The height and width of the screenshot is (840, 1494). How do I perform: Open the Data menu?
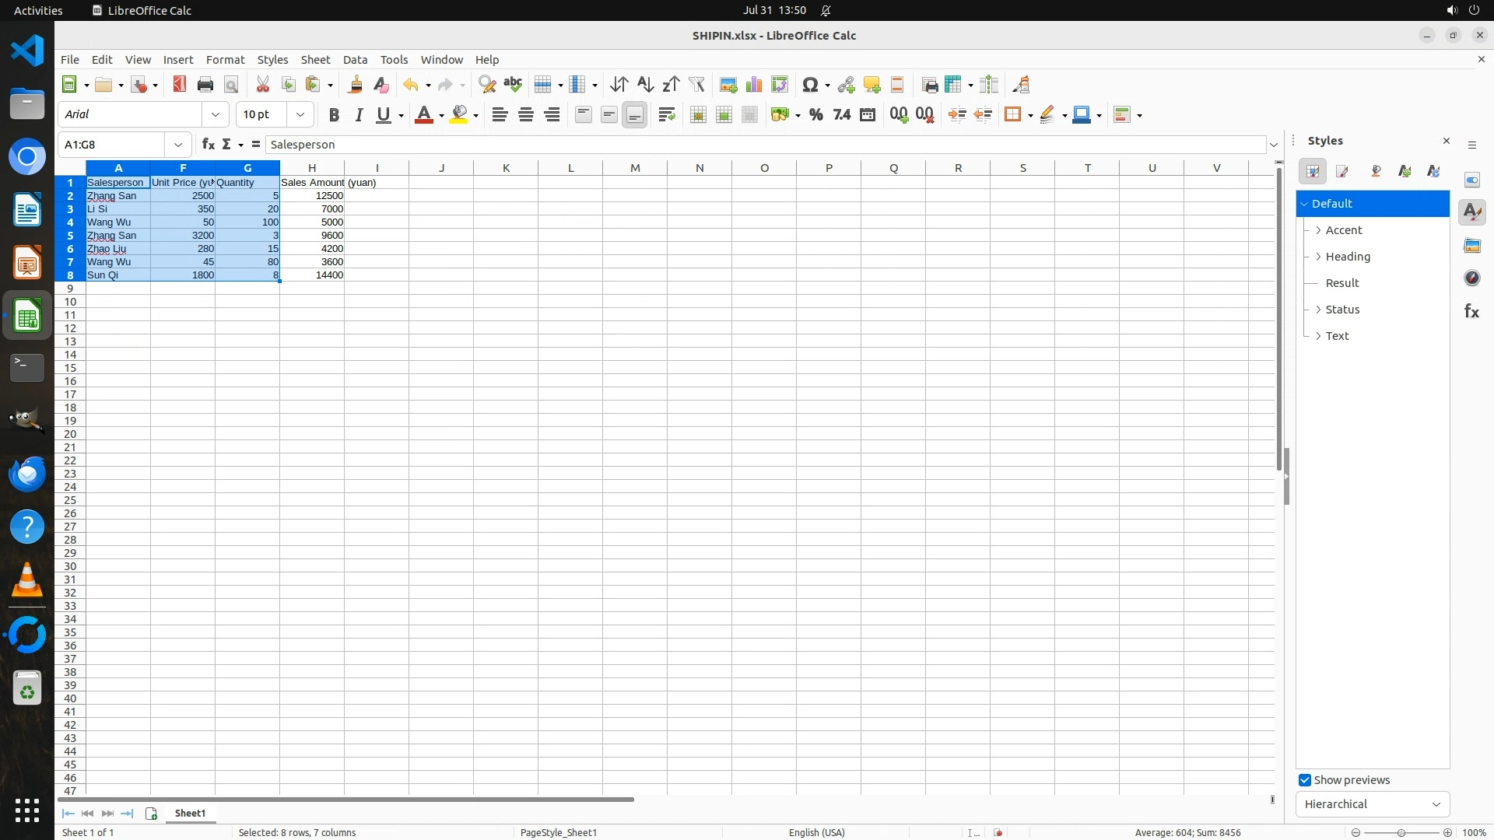coord(355,60)
